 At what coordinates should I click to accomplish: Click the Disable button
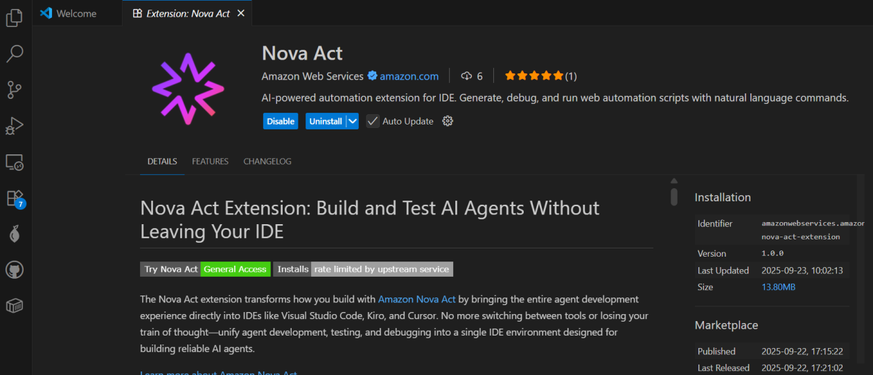pyautogui.click(x=281, y=121)
